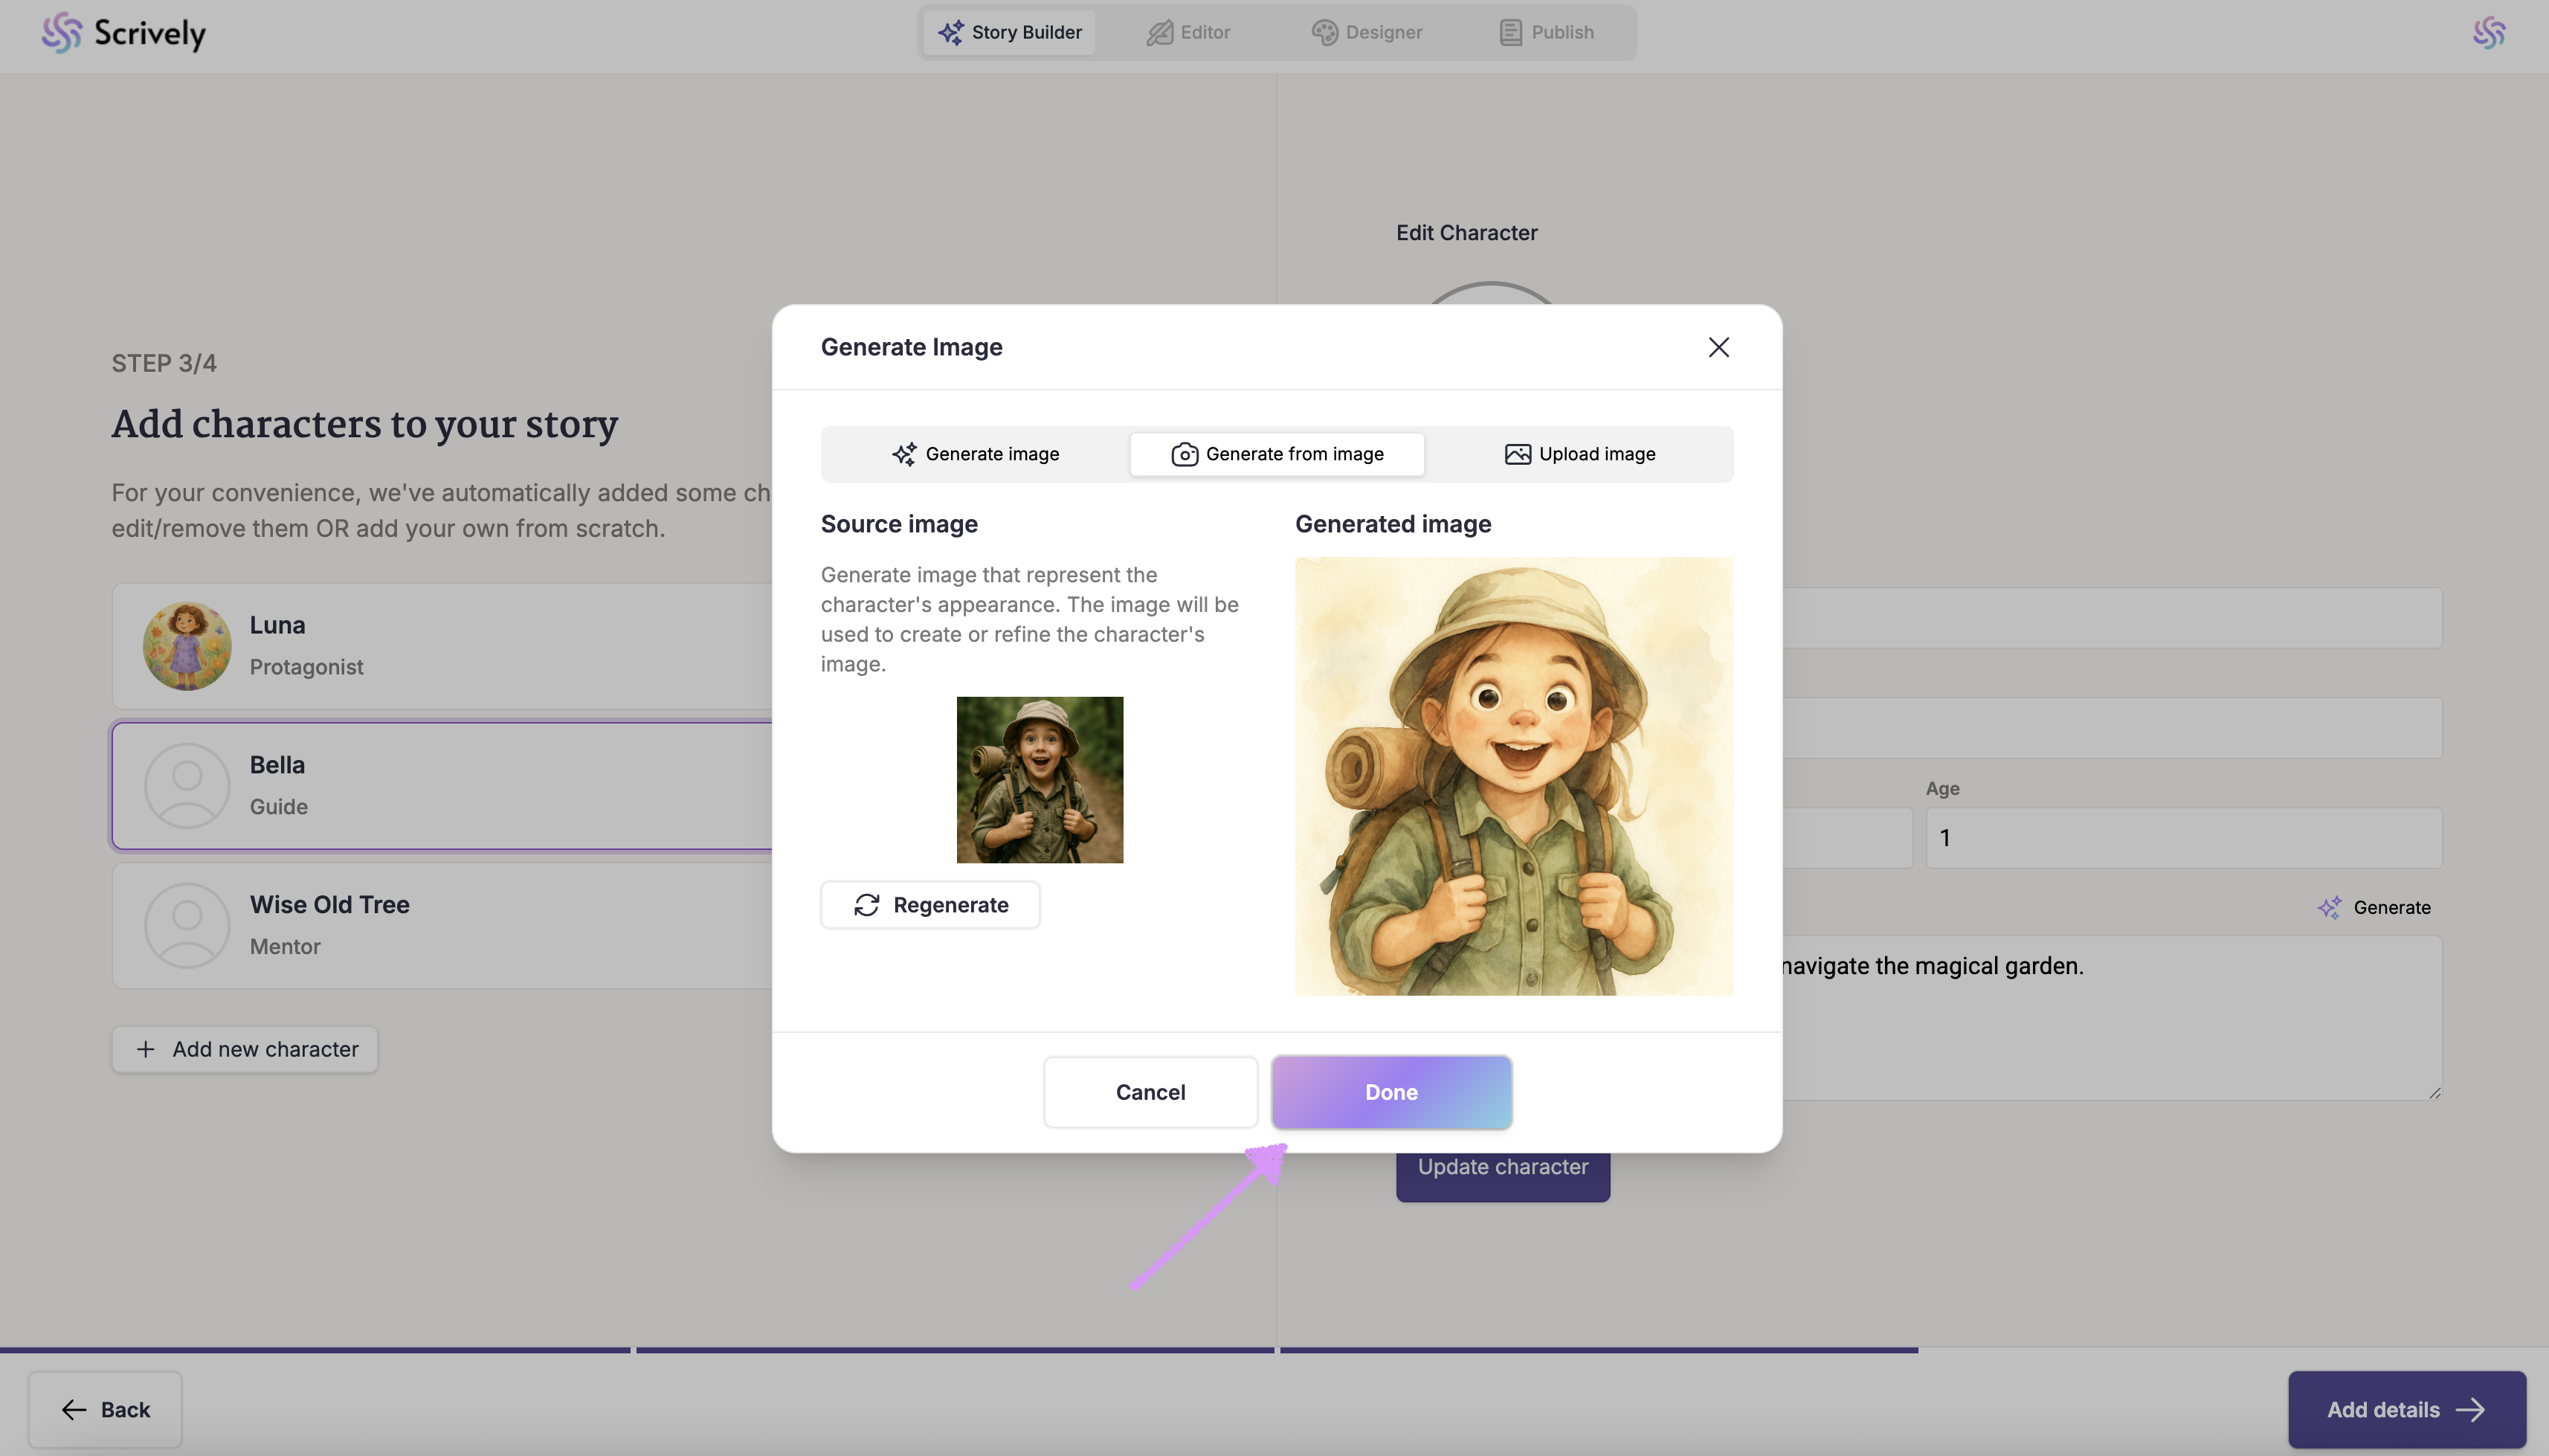This screenshot has height=1456, width=2549.
Task: Open the Editor tab in top navigation
Action: pos(1188,32)
